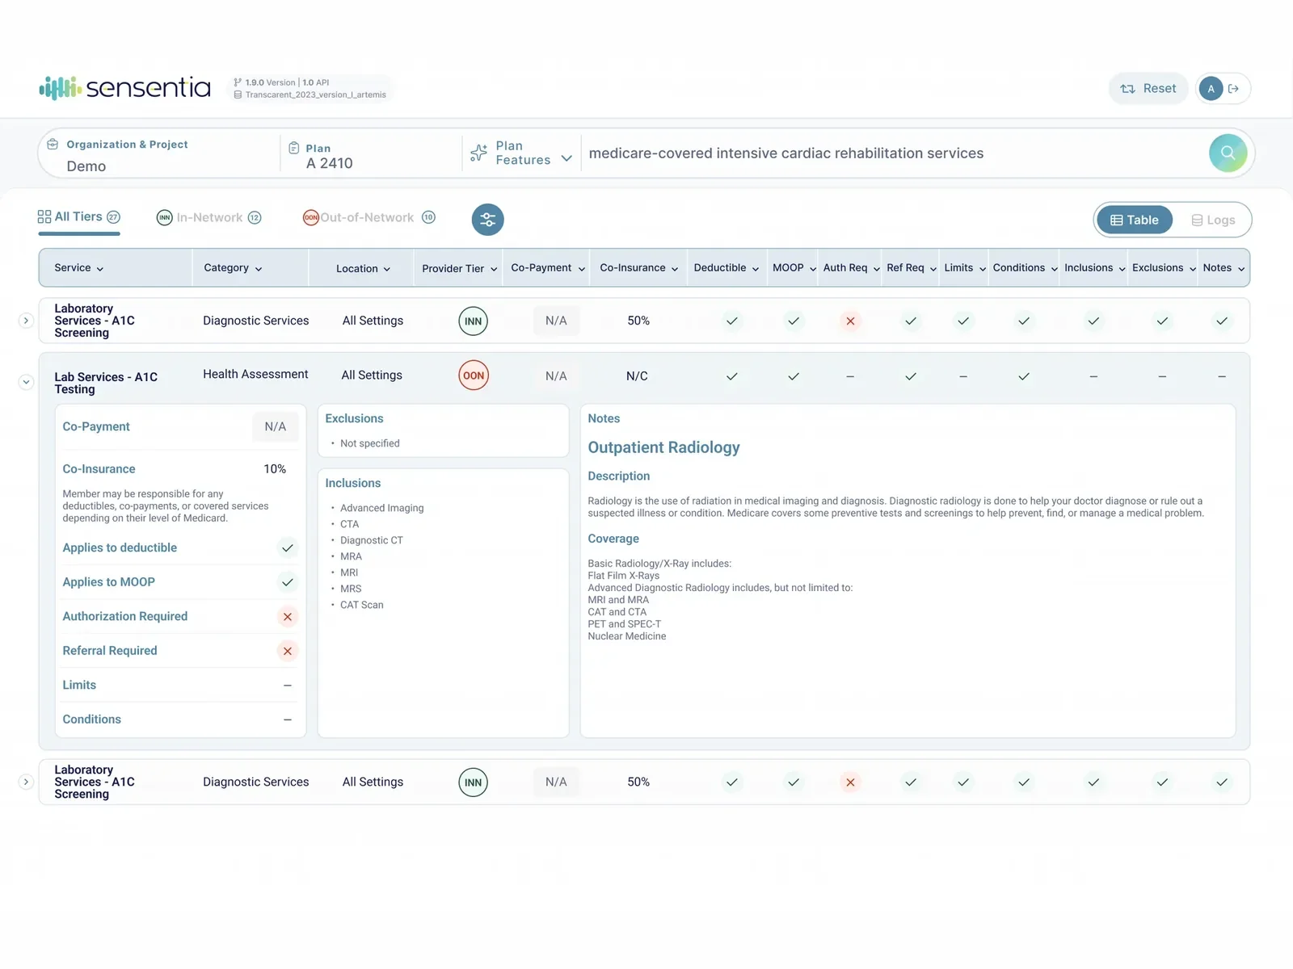1293x969 pixels.
Task: Select the Out-of-Network tab
Action: coord(369,218)
